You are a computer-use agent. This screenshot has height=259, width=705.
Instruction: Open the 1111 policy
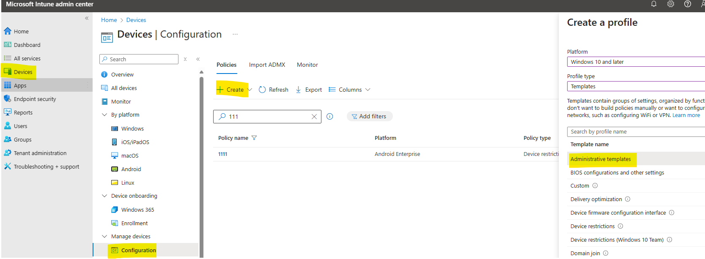pyautogui.click(x=222, y=154)
